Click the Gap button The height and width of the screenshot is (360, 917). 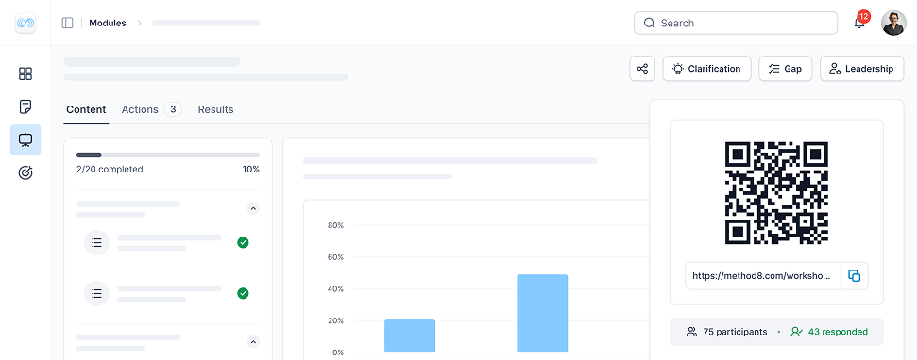tap(786, 69)
